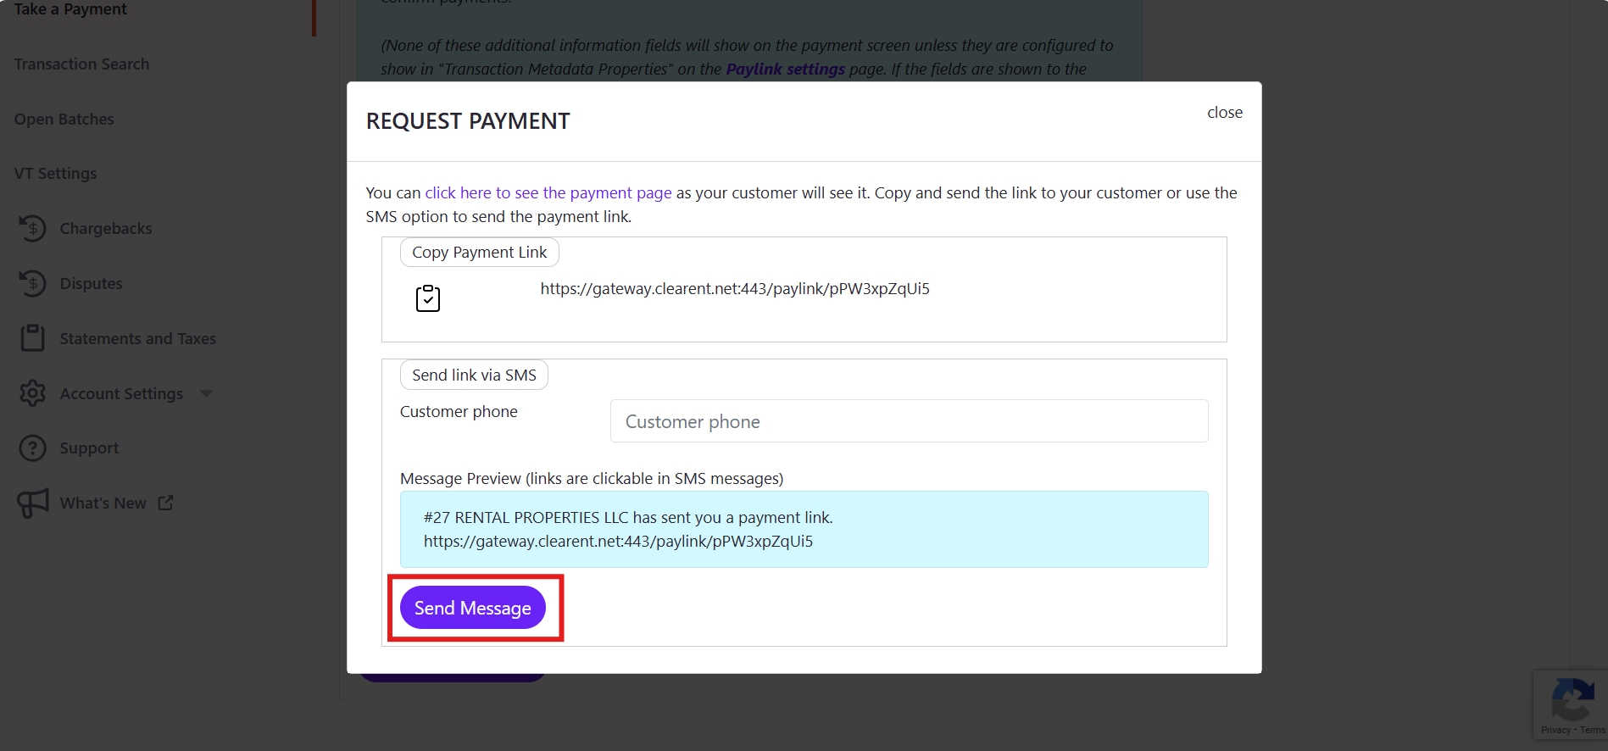Click the Statements and Taxes clipboard icon

(32, 338)
